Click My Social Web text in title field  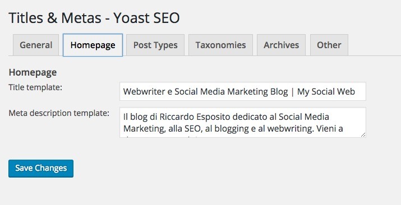click(326, 92)
